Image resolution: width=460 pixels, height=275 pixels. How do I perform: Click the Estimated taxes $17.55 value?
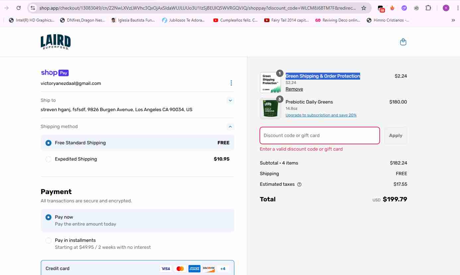pyautogui.click(x=400, y=184)
